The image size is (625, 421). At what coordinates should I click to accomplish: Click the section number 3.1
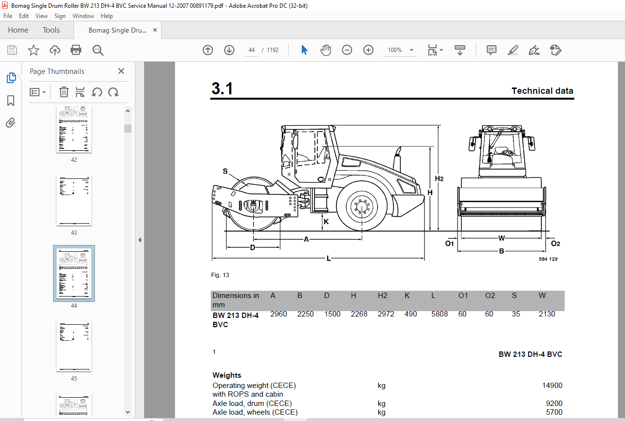point(222,89)
